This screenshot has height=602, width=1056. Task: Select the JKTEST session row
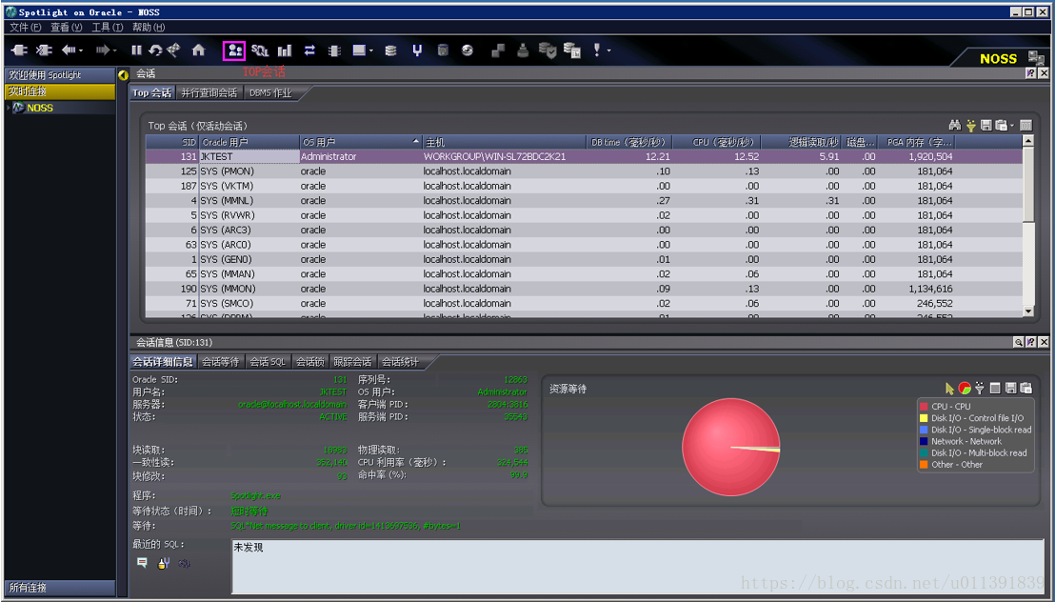point(584,156)
